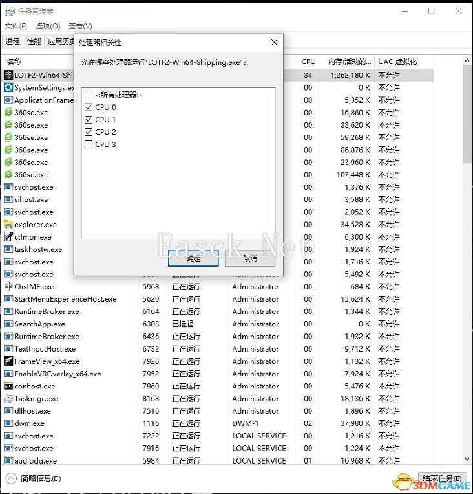Open the 文件(F) menu
The height and width of the screenshot is (494, 473).
16,26
